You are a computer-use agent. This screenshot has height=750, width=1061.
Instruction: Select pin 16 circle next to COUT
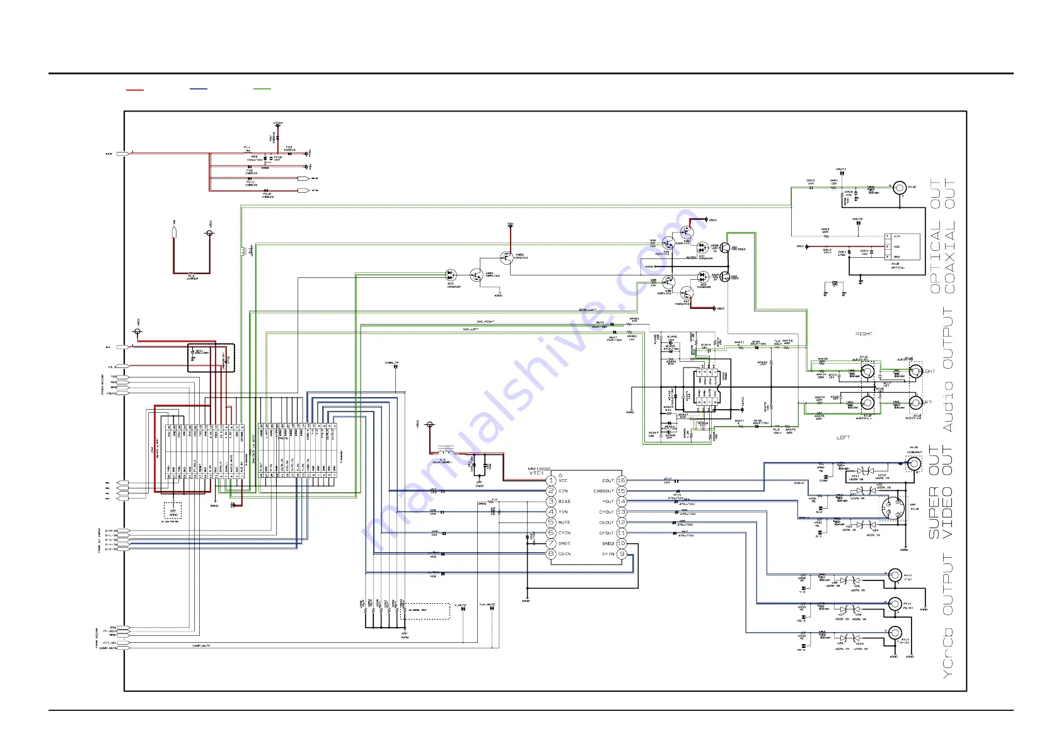[x=622, y=480]
